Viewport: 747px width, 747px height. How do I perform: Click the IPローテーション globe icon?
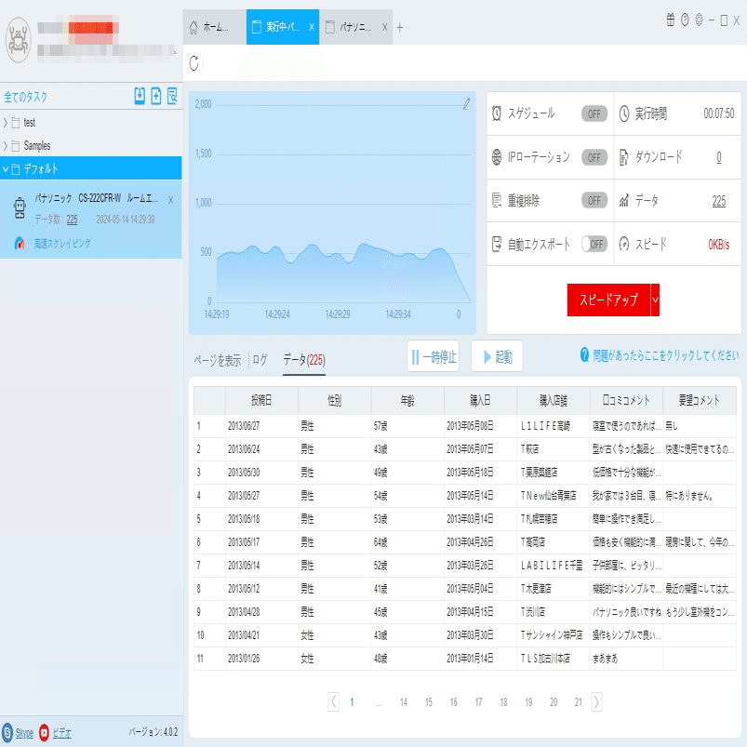click(497, 157)
